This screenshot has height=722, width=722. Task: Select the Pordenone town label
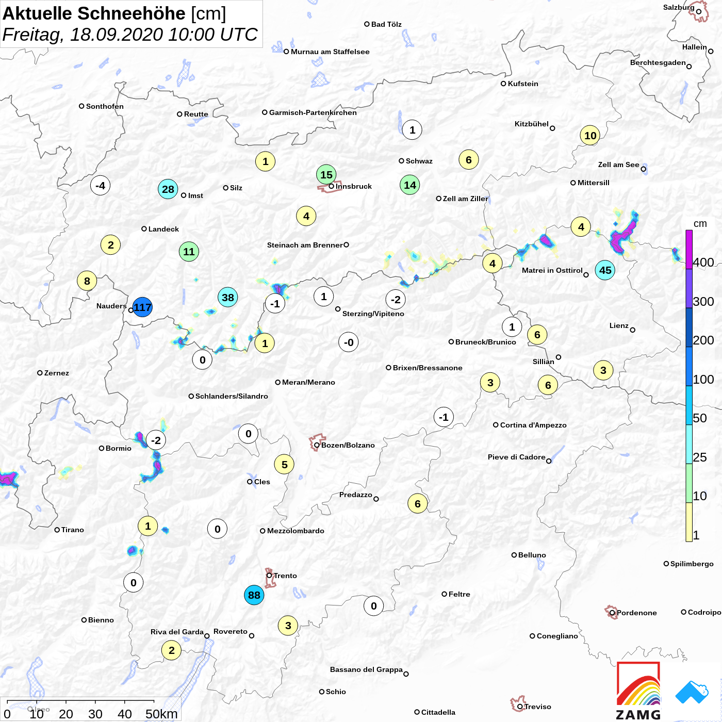637,613
